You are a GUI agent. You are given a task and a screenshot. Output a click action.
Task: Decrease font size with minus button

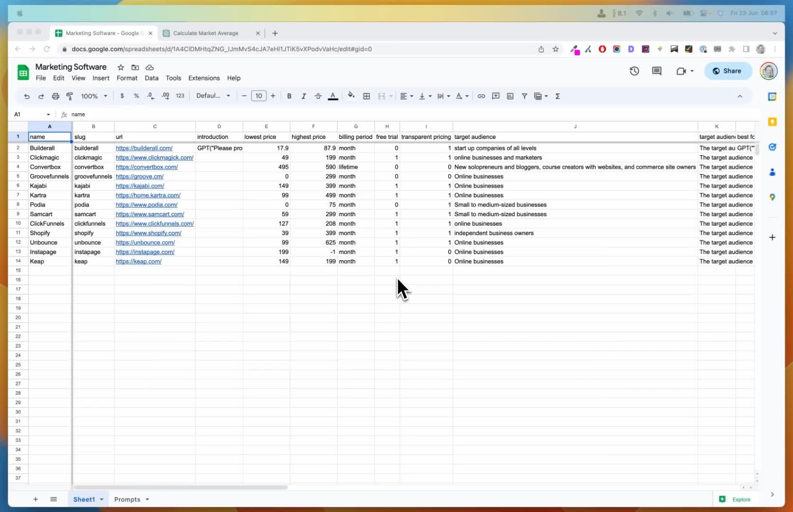pos(244,96)
